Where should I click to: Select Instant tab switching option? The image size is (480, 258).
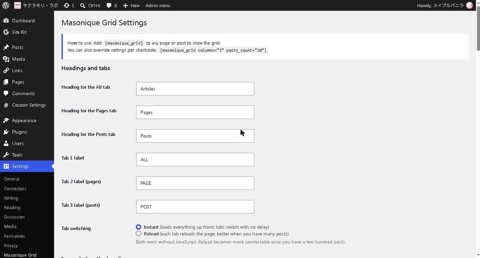138,227
